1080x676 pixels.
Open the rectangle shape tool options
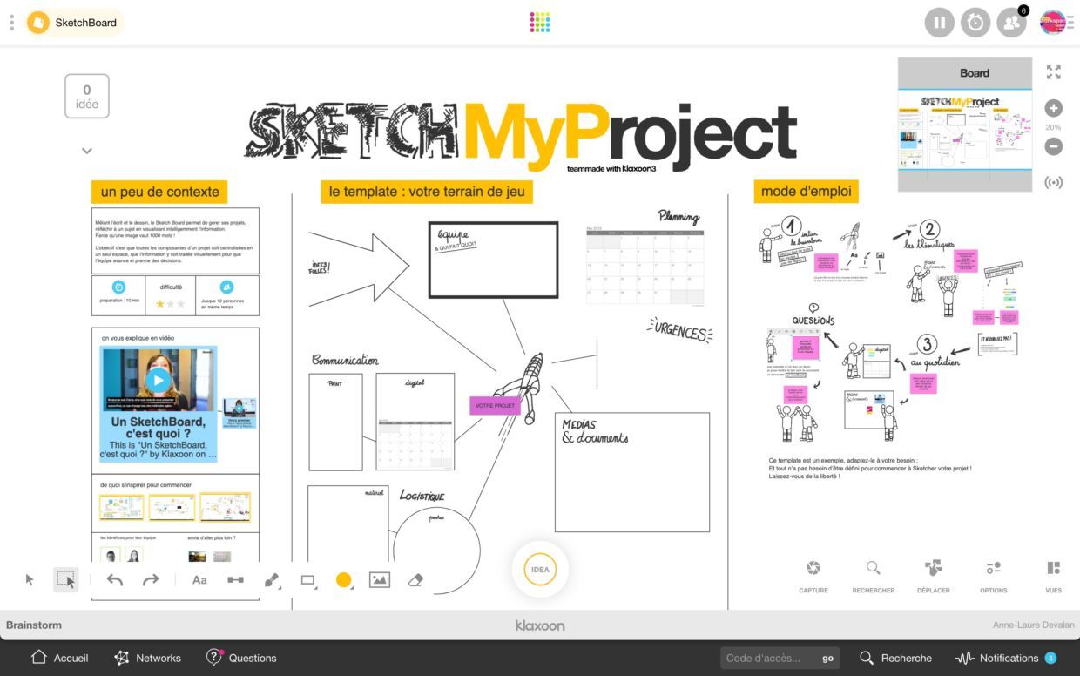point(307,580)
